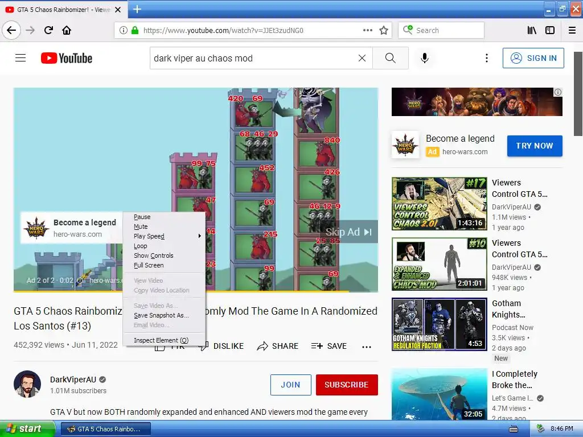Skip the ad with Skip Ad button

(x=348, y=232)
